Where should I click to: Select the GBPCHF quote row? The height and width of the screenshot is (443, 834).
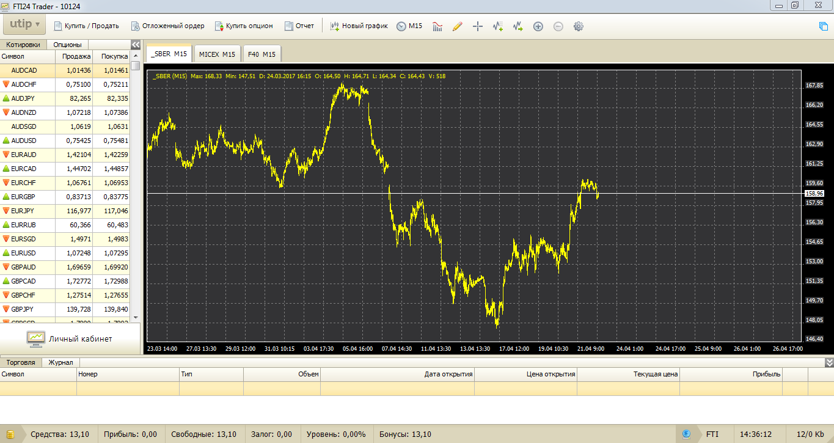[65, 295]
